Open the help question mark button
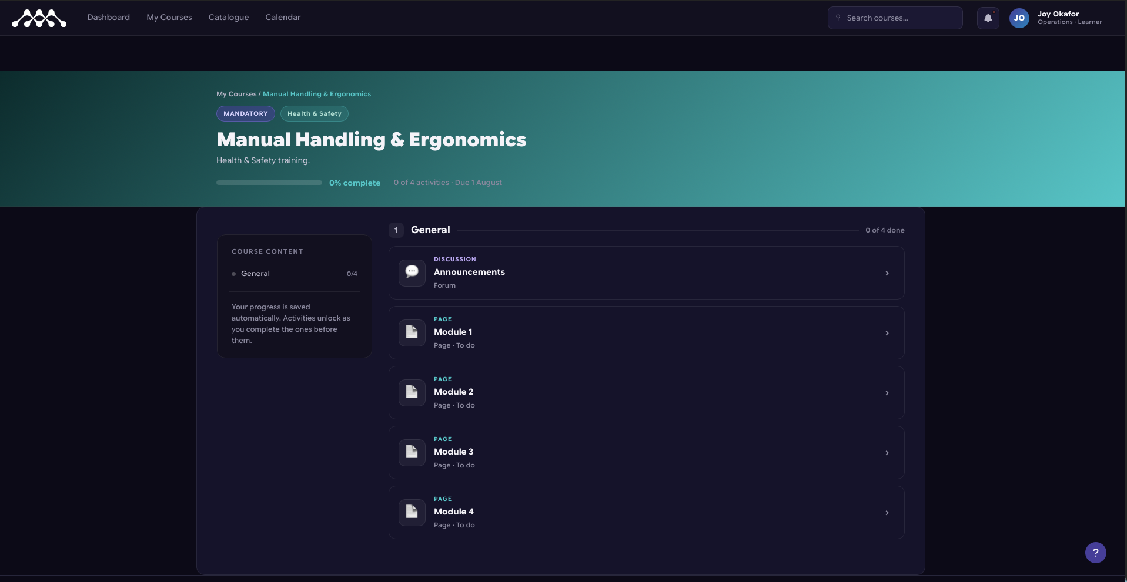Image resolution: width=1127 pixels, height=582 pixels. tap(1096, 553)
